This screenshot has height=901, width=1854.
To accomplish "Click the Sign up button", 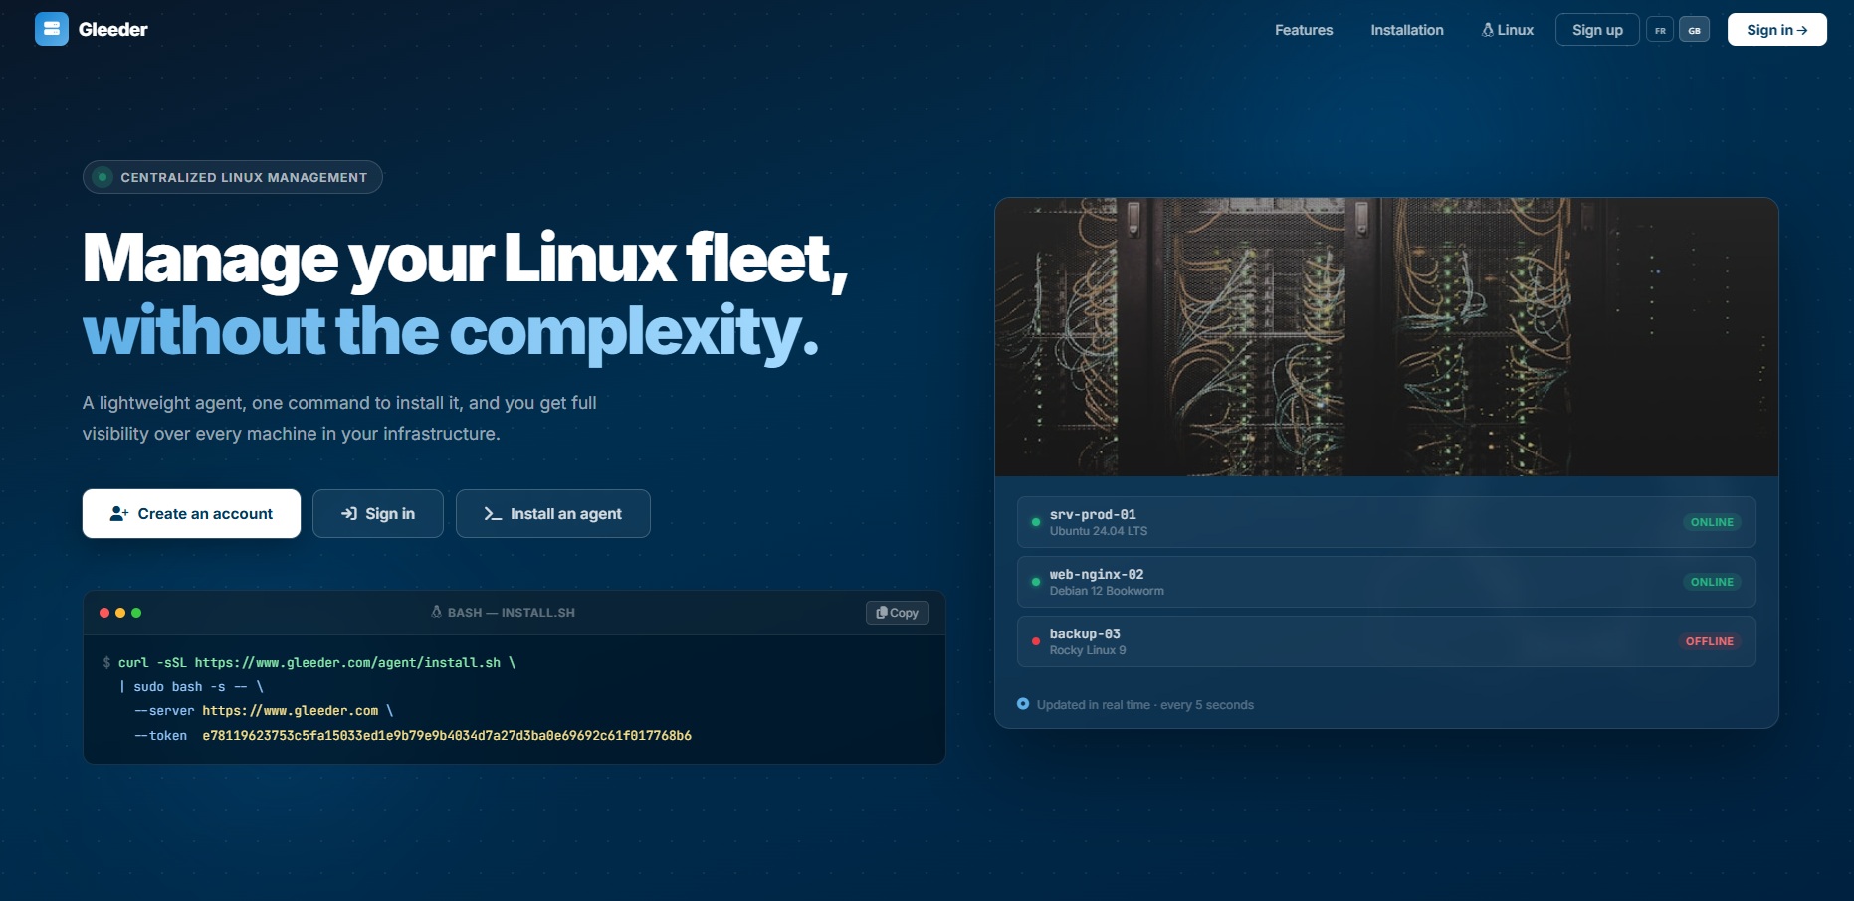I will (x=1597, y=30).
